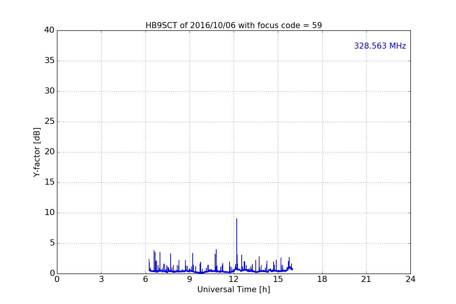
Task: Click the y-axis tick label "40"
Action: pos(49,30)
